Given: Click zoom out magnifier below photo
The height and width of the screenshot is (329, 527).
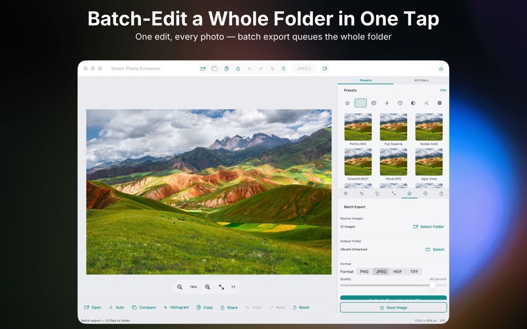Looking at the screenshot, I should coord(180,287).
